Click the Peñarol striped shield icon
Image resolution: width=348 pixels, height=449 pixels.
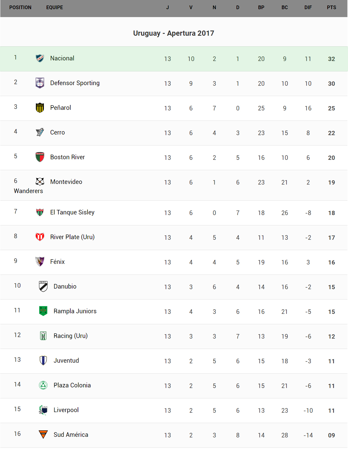point(40,108)
